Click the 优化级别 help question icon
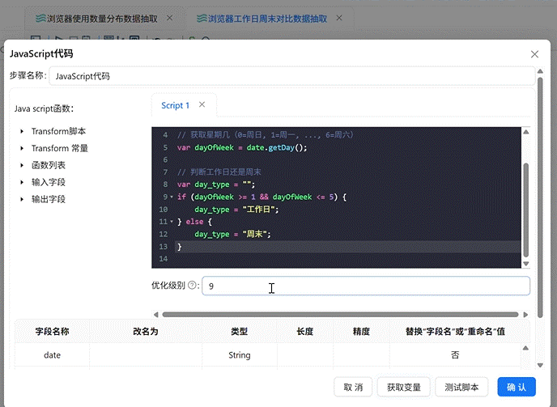557x407 pixels. [192, 285]
